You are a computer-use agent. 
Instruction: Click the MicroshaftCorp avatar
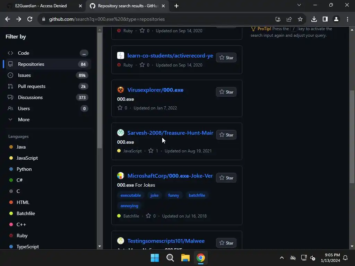[x=121, y=176]
